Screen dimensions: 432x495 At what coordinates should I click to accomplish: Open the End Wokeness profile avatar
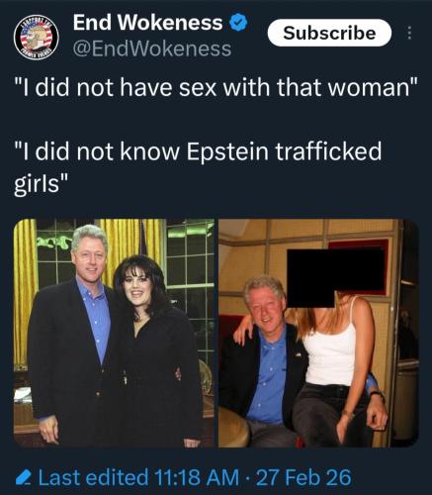37,37
